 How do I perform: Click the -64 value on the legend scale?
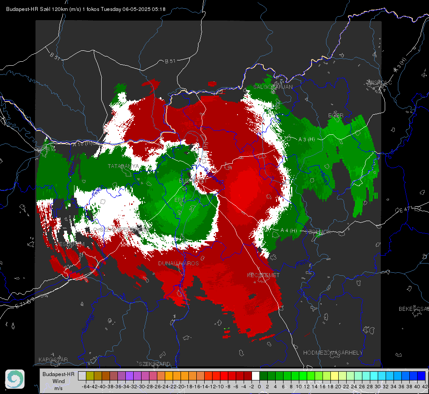pos(86,387)
